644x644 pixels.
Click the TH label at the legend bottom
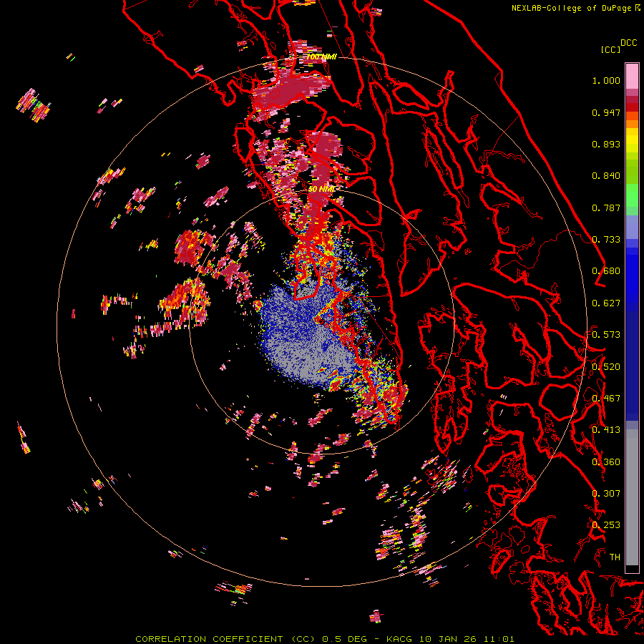(x=615, y=557)
